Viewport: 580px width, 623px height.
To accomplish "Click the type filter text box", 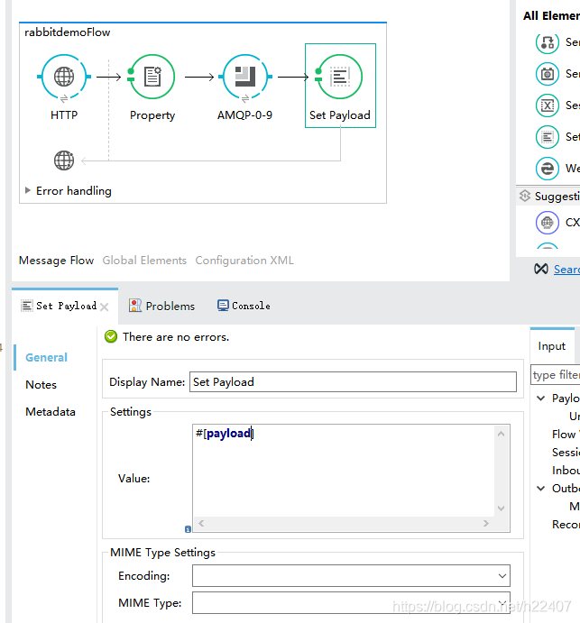I will coord(556,375).
